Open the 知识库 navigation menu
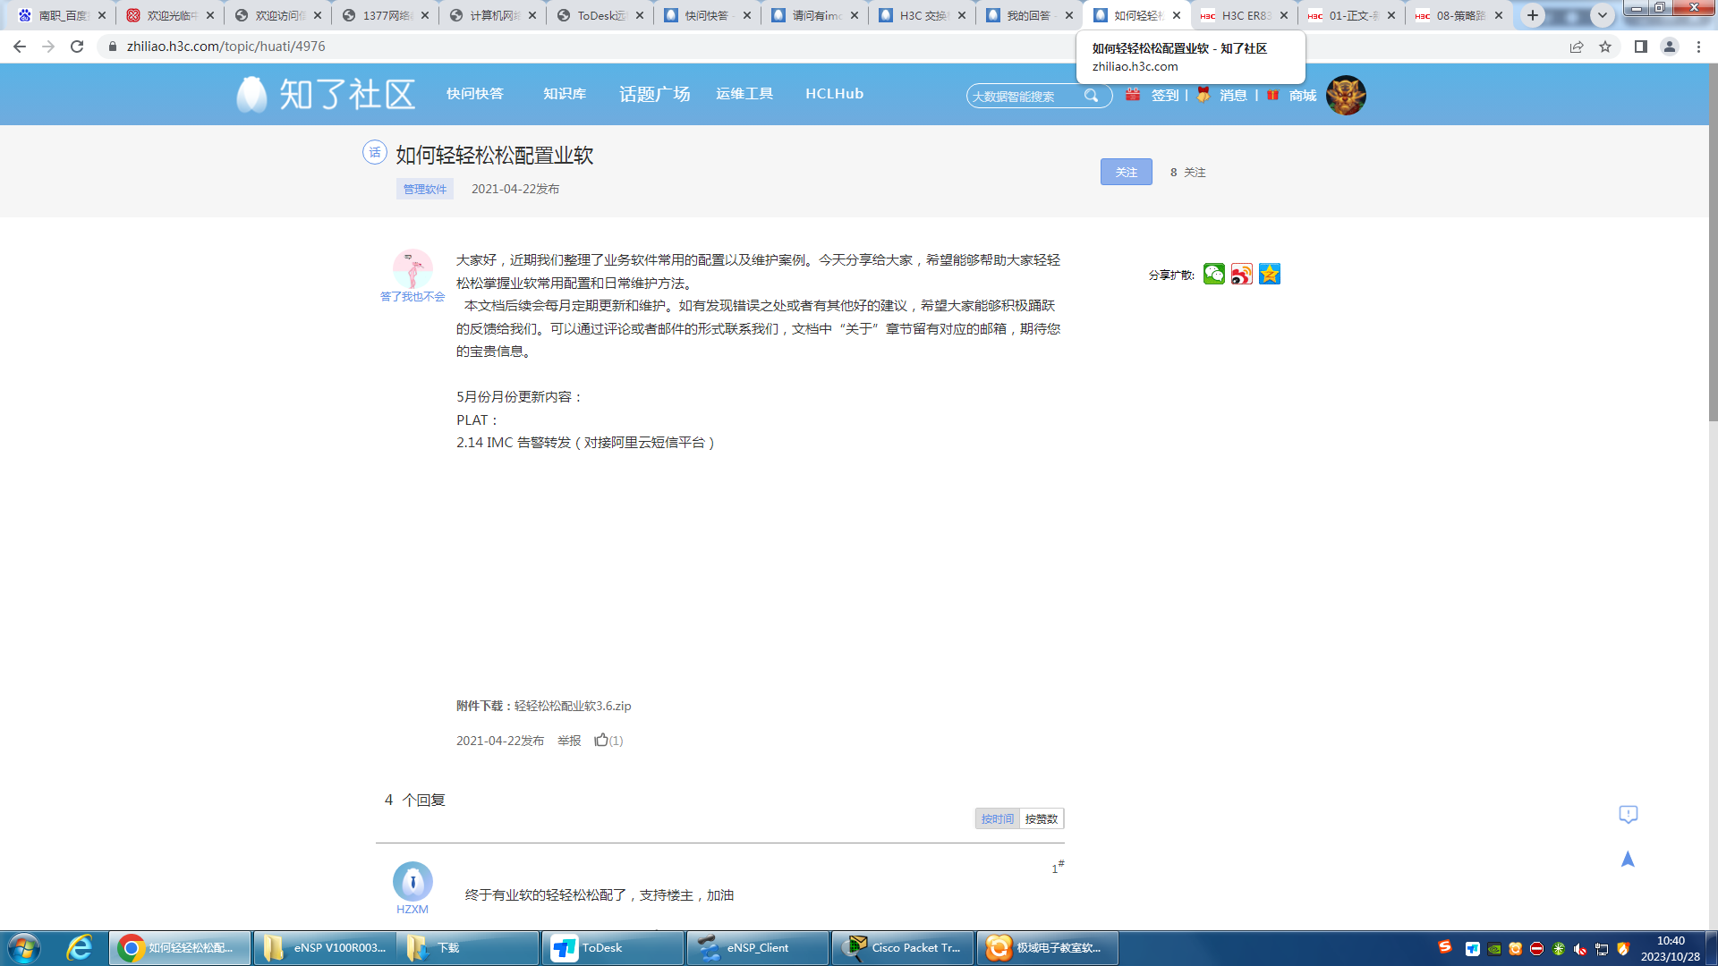The height and width of the screenshot is (966, 1718). coord(565,94)
